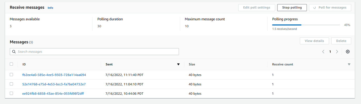Open message ID ee924fb8-6858-43ae-854e-055fd98f2dff
The image size is (361, 104).
pyautogui.click(x=53, y=94)
